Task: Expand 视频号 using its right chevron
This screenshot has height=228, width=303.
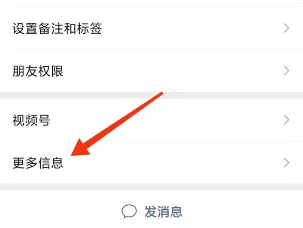Action: point(286,120)
